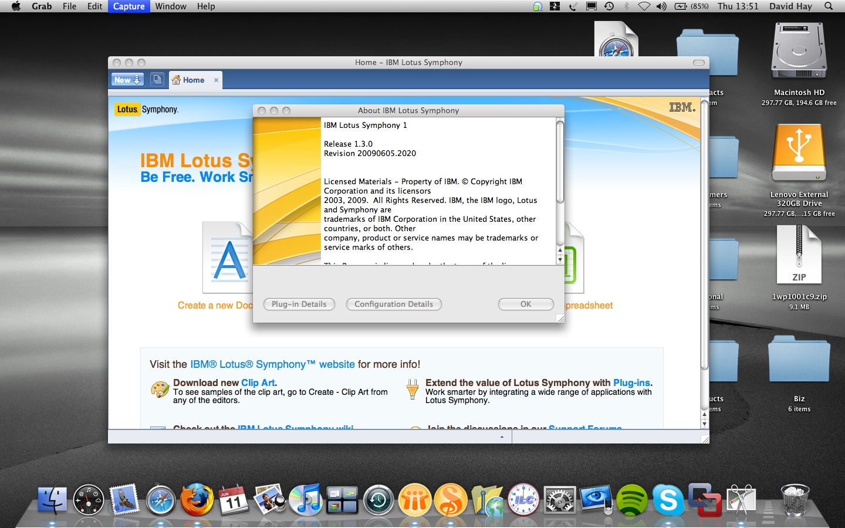Click the toolbar pill button in the Symphony title bar
The image size is (845, 528).
pyautogui.click(x=699, y=62)
